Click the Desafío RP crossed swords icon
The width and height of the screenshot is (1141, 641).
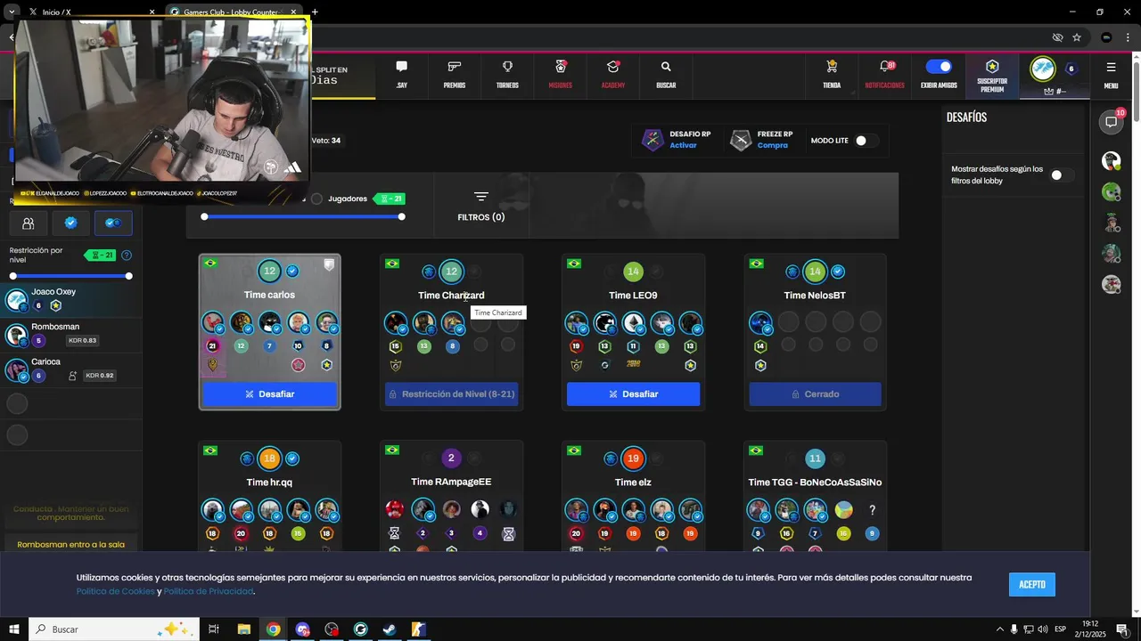pos(654,140)
